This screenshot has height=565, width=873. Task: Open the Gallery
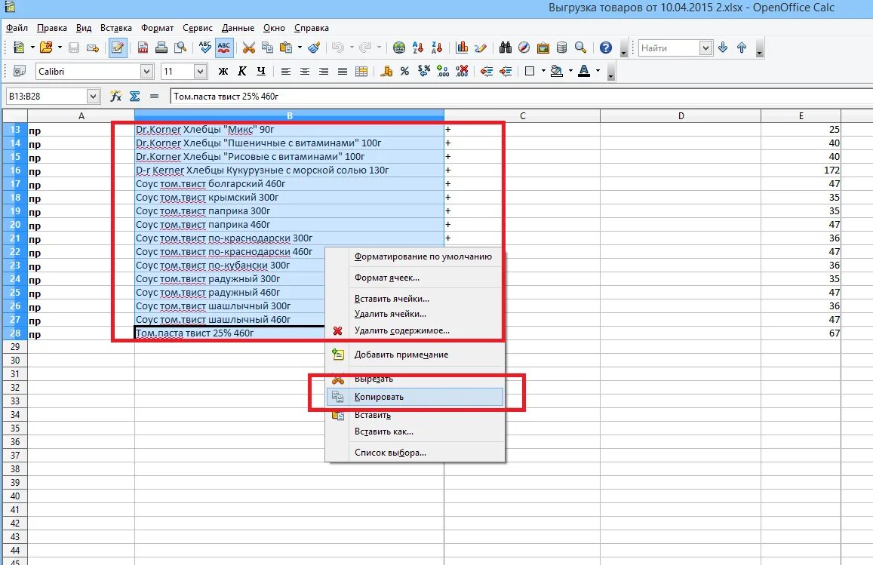543,48
